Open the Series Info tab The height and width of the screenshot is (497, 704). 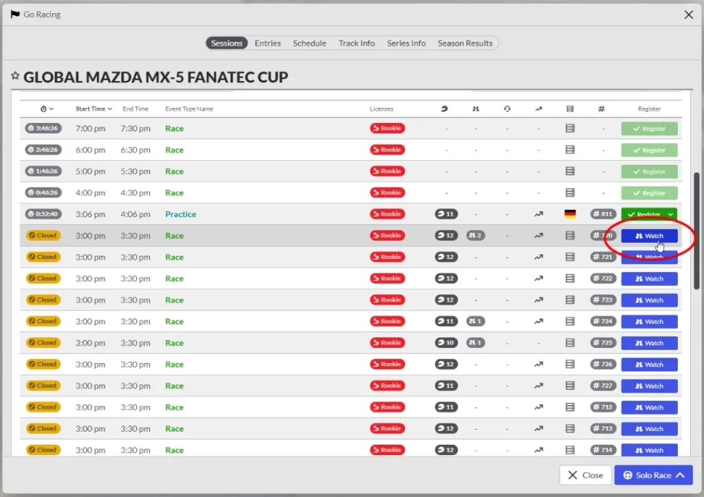pos(406,43)
